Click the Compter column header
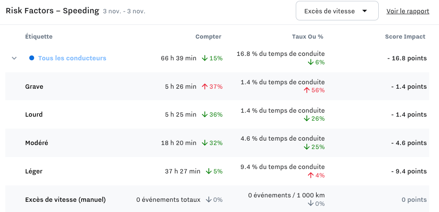The width and height of the screenshot is (439, 212). (x=208, y=36)
